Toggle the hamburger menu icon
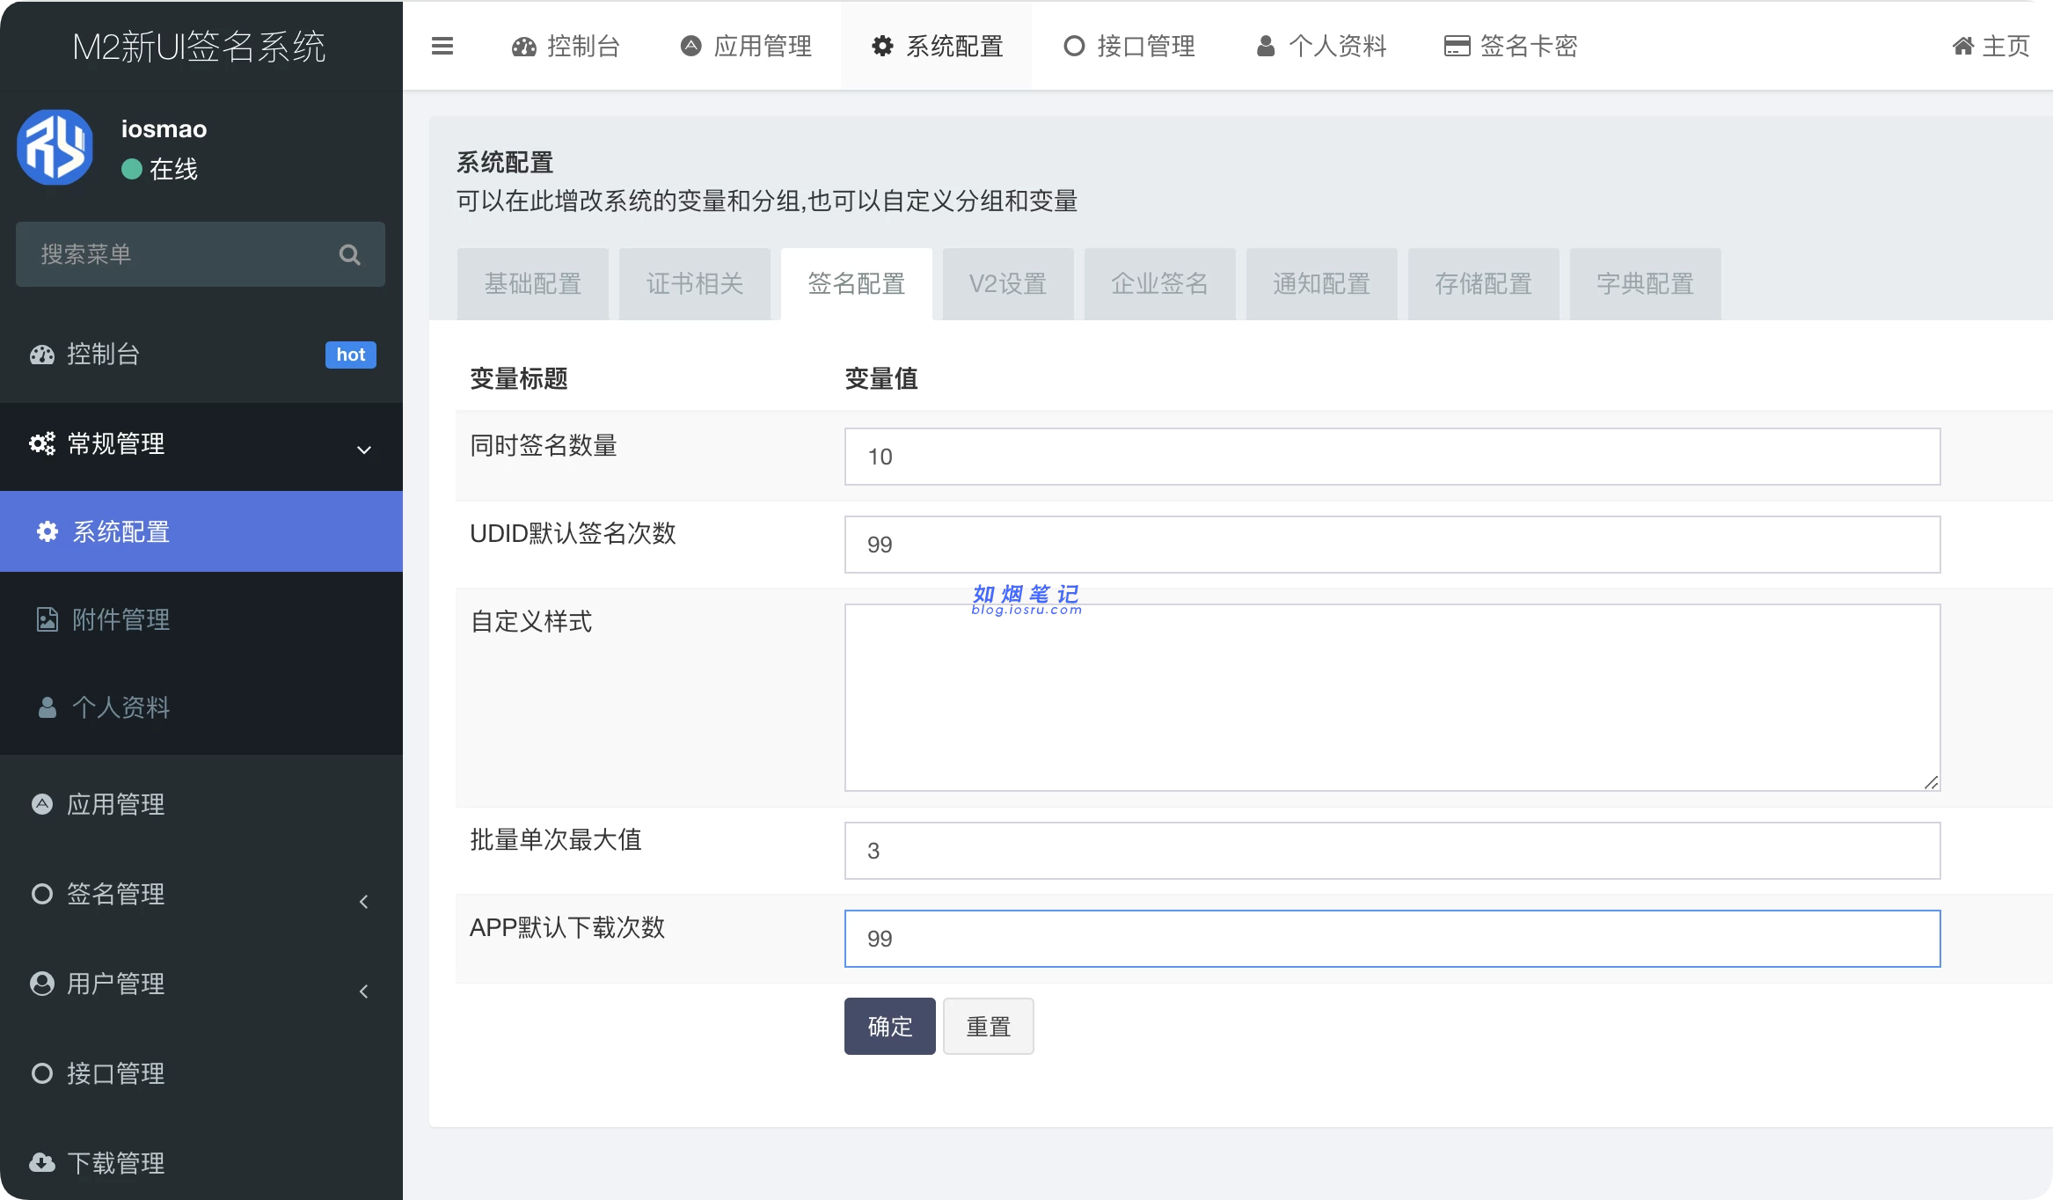 (x=442, y=46)
